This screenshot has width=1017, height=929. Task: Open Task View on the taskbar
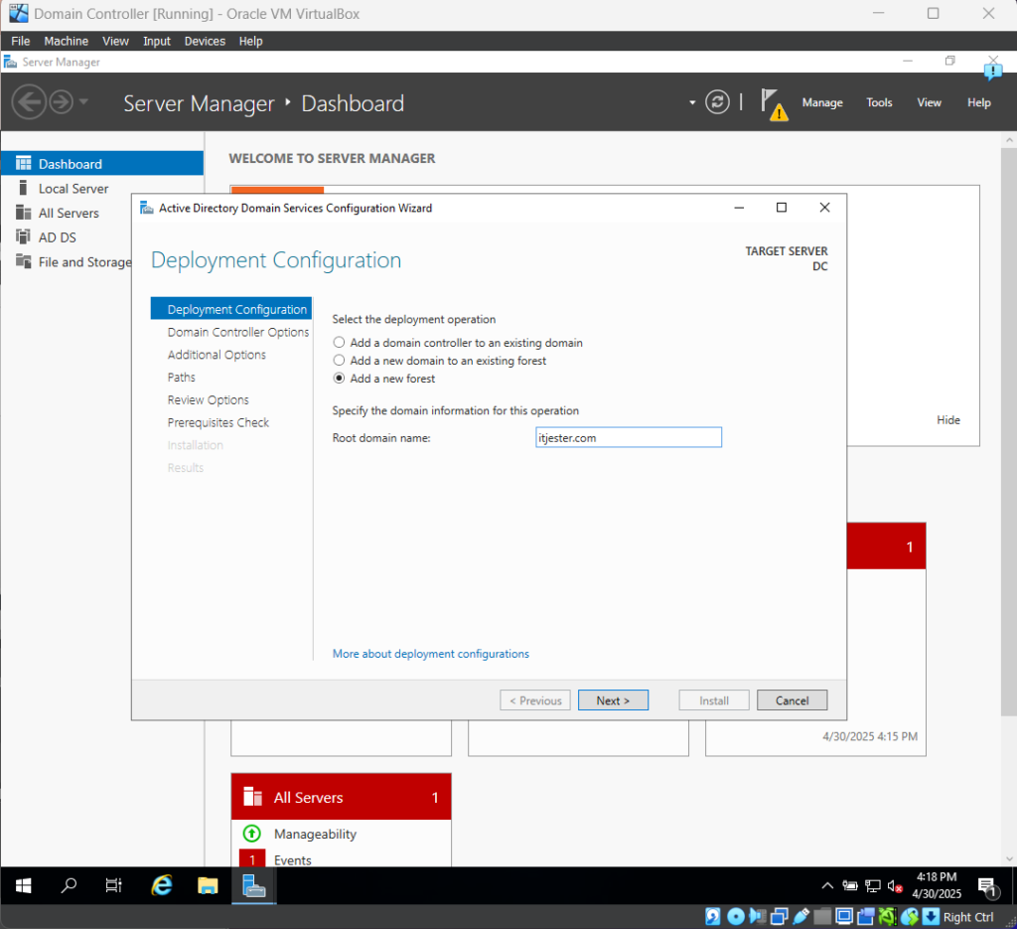tap(113, 885)
